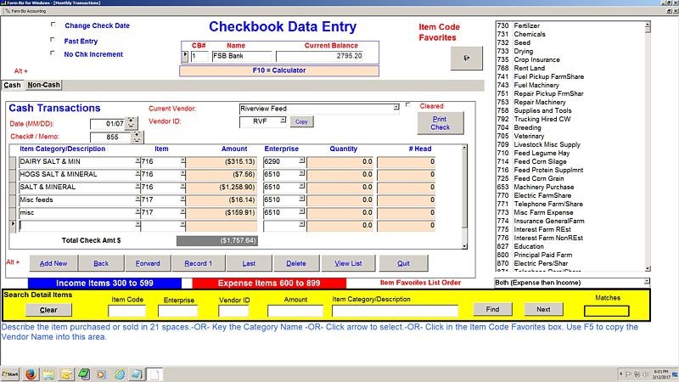The height and width of the screenshot is (382, 679).
Task: Open the Vendor ID RVF dropdown
Action: pos(283,121)
